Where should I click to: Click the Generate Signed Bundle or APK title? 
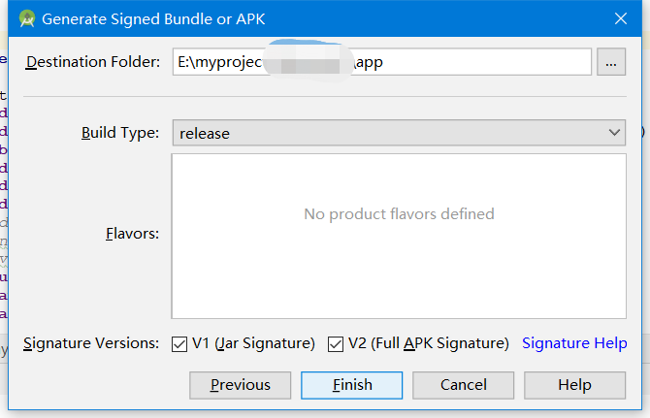point(153,19)
